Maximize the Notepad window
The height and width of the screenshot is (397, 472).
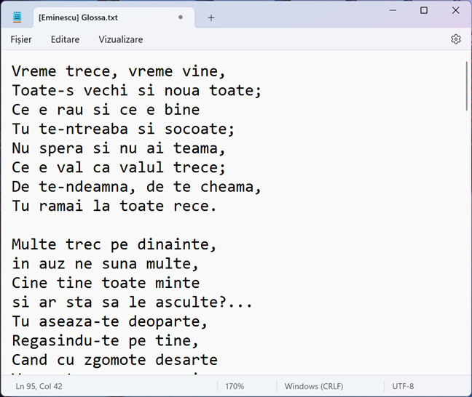pyautogui.click(x=424, y=10)
